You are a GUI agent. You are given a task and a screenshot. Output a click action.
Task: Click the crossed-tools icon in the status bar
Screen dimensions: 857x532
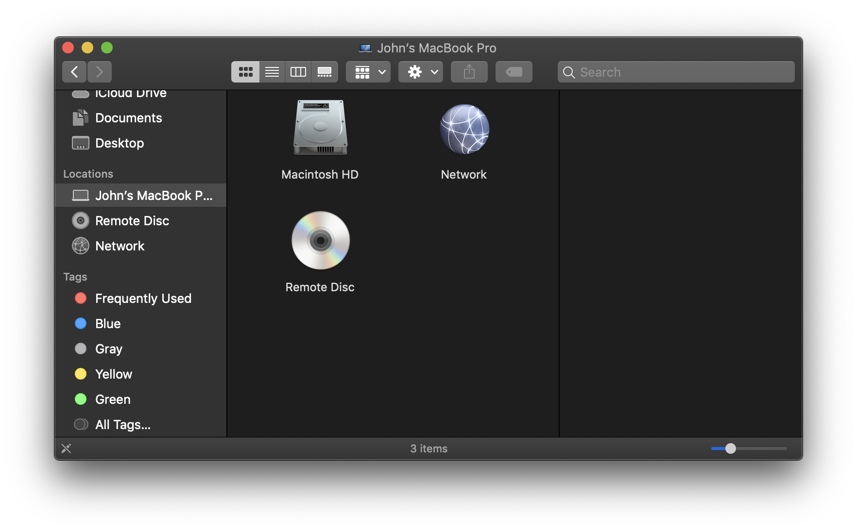(x=67, y=449)
